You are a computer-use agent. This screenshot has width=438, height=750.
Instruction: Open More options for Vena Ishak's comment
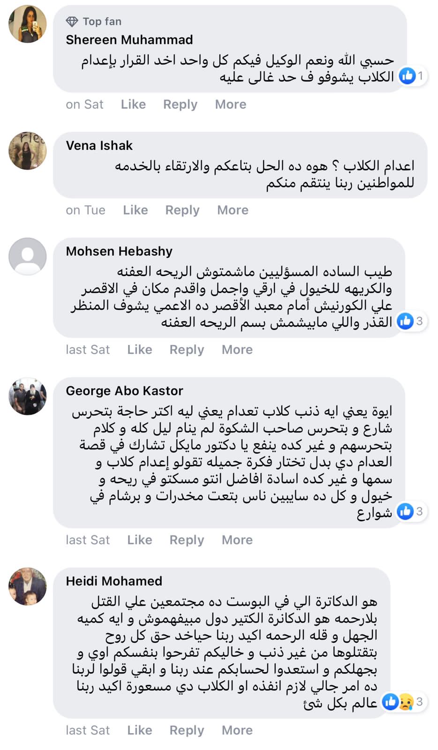coord(233,210)
